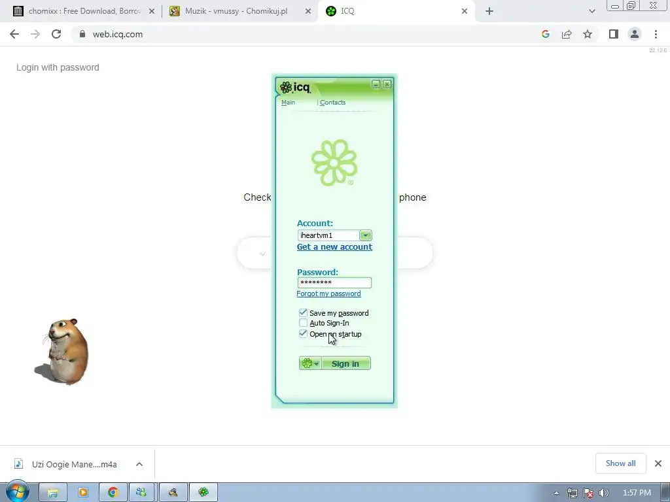Screen dimensions: 670x502
Task: Click the 1:57 PM clock
Action: pos(637,493)
